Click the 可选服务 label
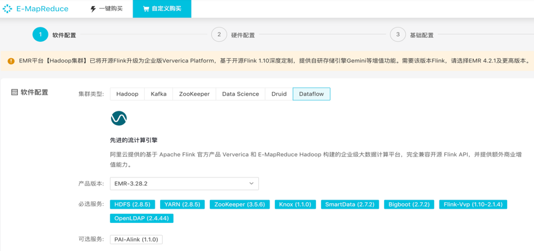534x251 pixels. tap(91, 239)
